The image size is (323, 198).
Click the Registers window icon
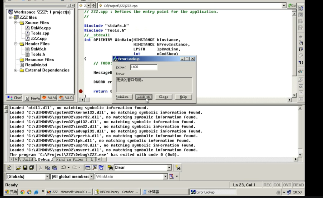[301, 92]
